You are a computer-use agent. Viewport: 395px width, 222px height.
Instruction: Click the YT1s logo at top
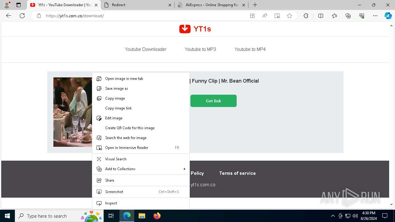coord(195,29)
